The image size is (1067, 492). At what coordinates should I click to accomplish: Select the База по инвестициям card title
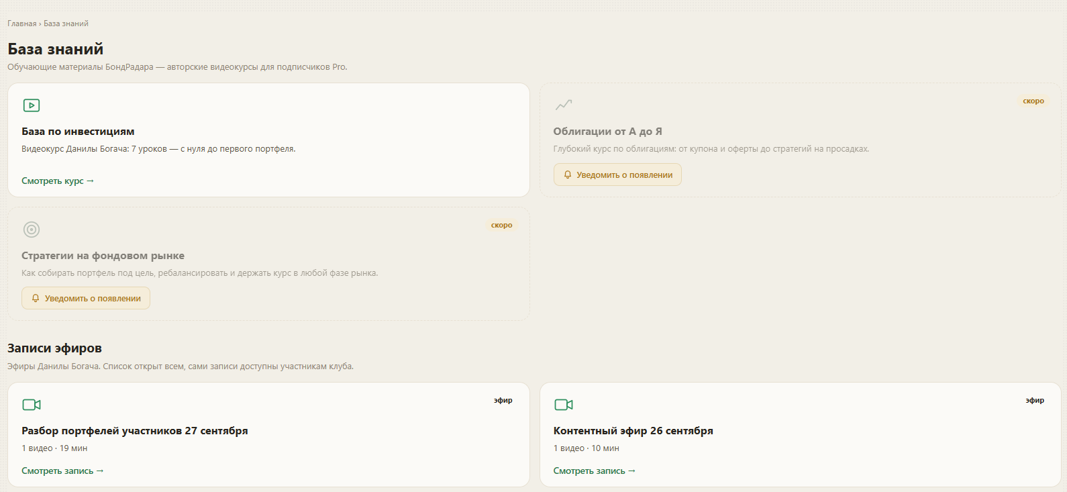coord(78,132)
